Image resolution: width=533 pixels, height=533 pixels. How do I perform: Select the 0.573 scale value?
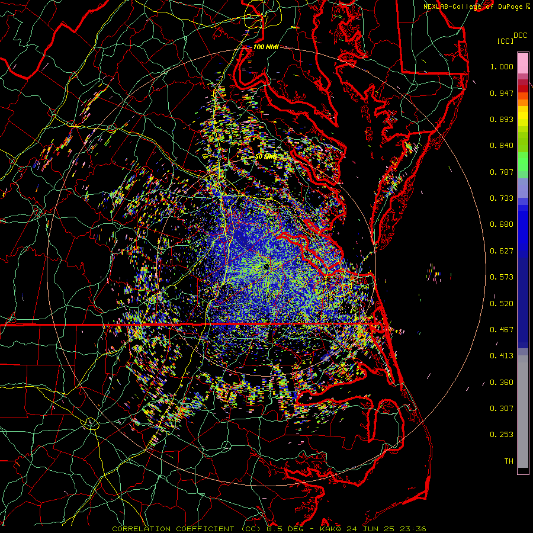502,277
